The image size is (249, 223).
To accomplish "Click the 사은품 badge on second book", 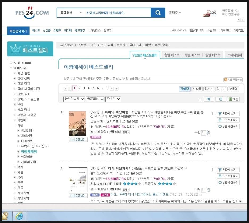I will (x=105, y=195).
